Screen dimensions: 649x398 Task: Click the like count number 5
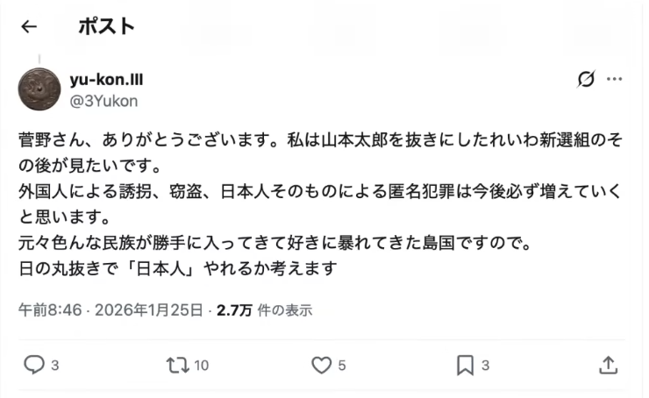342,366
